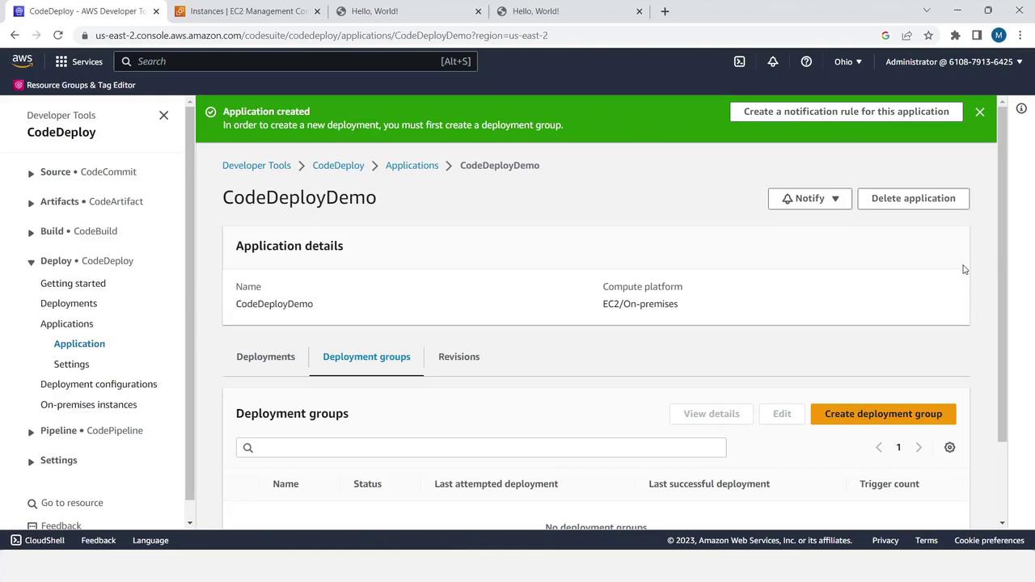1035x582 pixels.
Task: Click the Resource Groups & Tag Editor shortcut
Action: tap(74, 85)
